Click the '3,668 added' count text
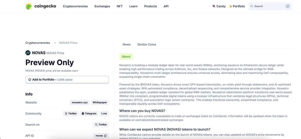The width and height of the screenshot is (301, 139). click(65, 80)
